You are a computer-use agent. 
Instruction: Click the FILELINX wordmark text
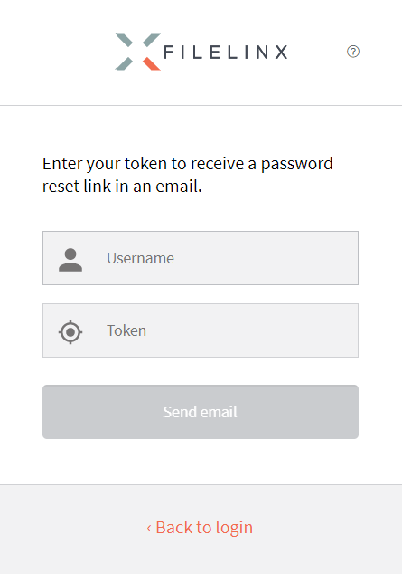pyautogui.click(x=226, y=52)
